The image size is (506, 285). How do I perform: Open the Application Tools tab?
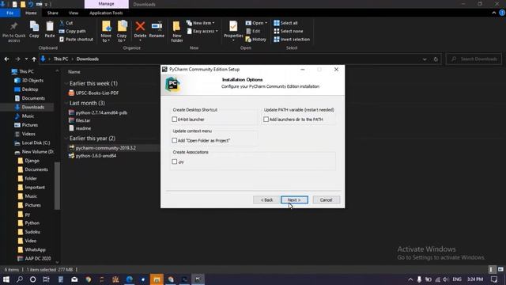coord(106,13)
